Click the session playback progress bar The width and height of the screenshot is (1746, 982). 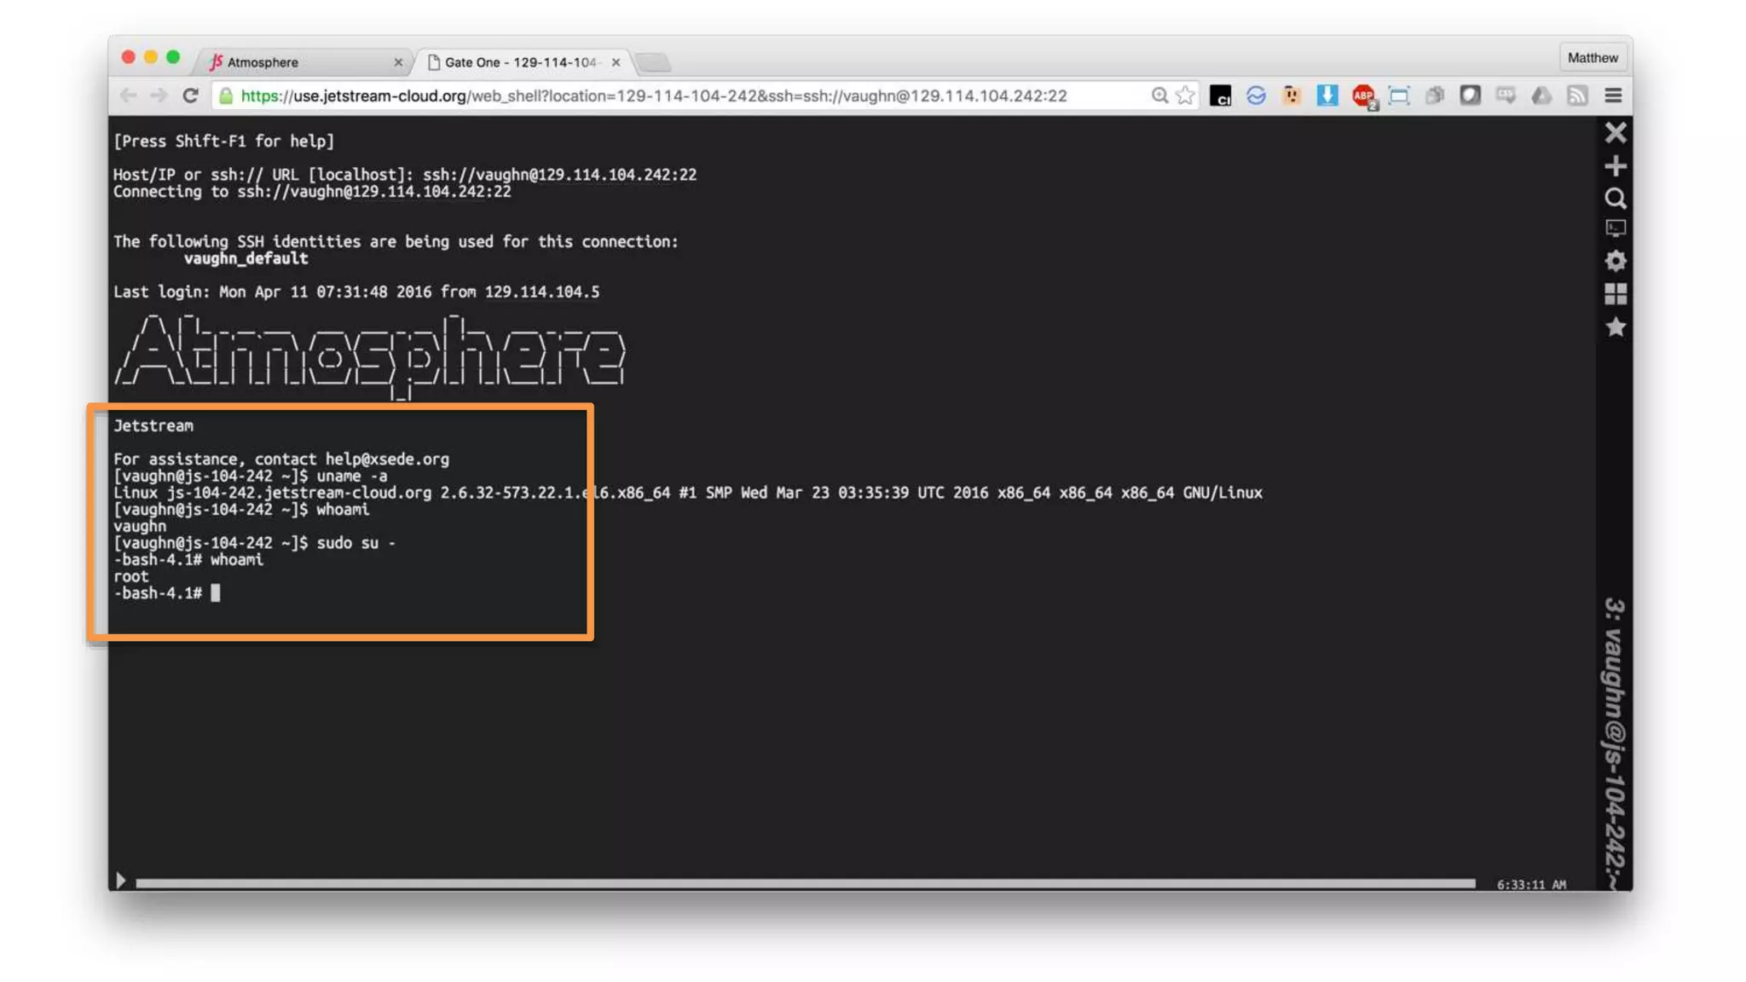pos(805,884)
